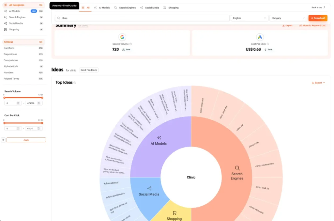Expand the Export dropdown in Top Ideas
This screenshot has height=221, width=334.
point(318,83)
